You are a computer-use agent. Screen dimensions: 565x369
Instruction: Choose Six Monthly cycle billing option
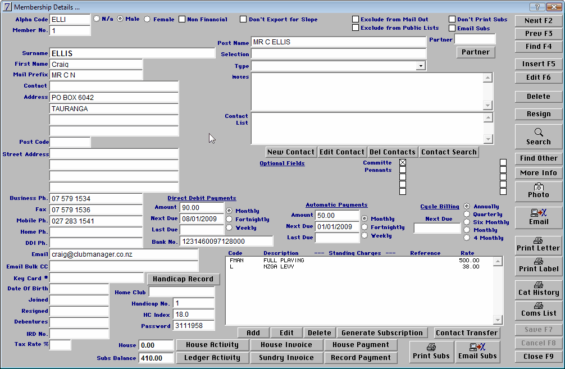(x=467, y=222)
